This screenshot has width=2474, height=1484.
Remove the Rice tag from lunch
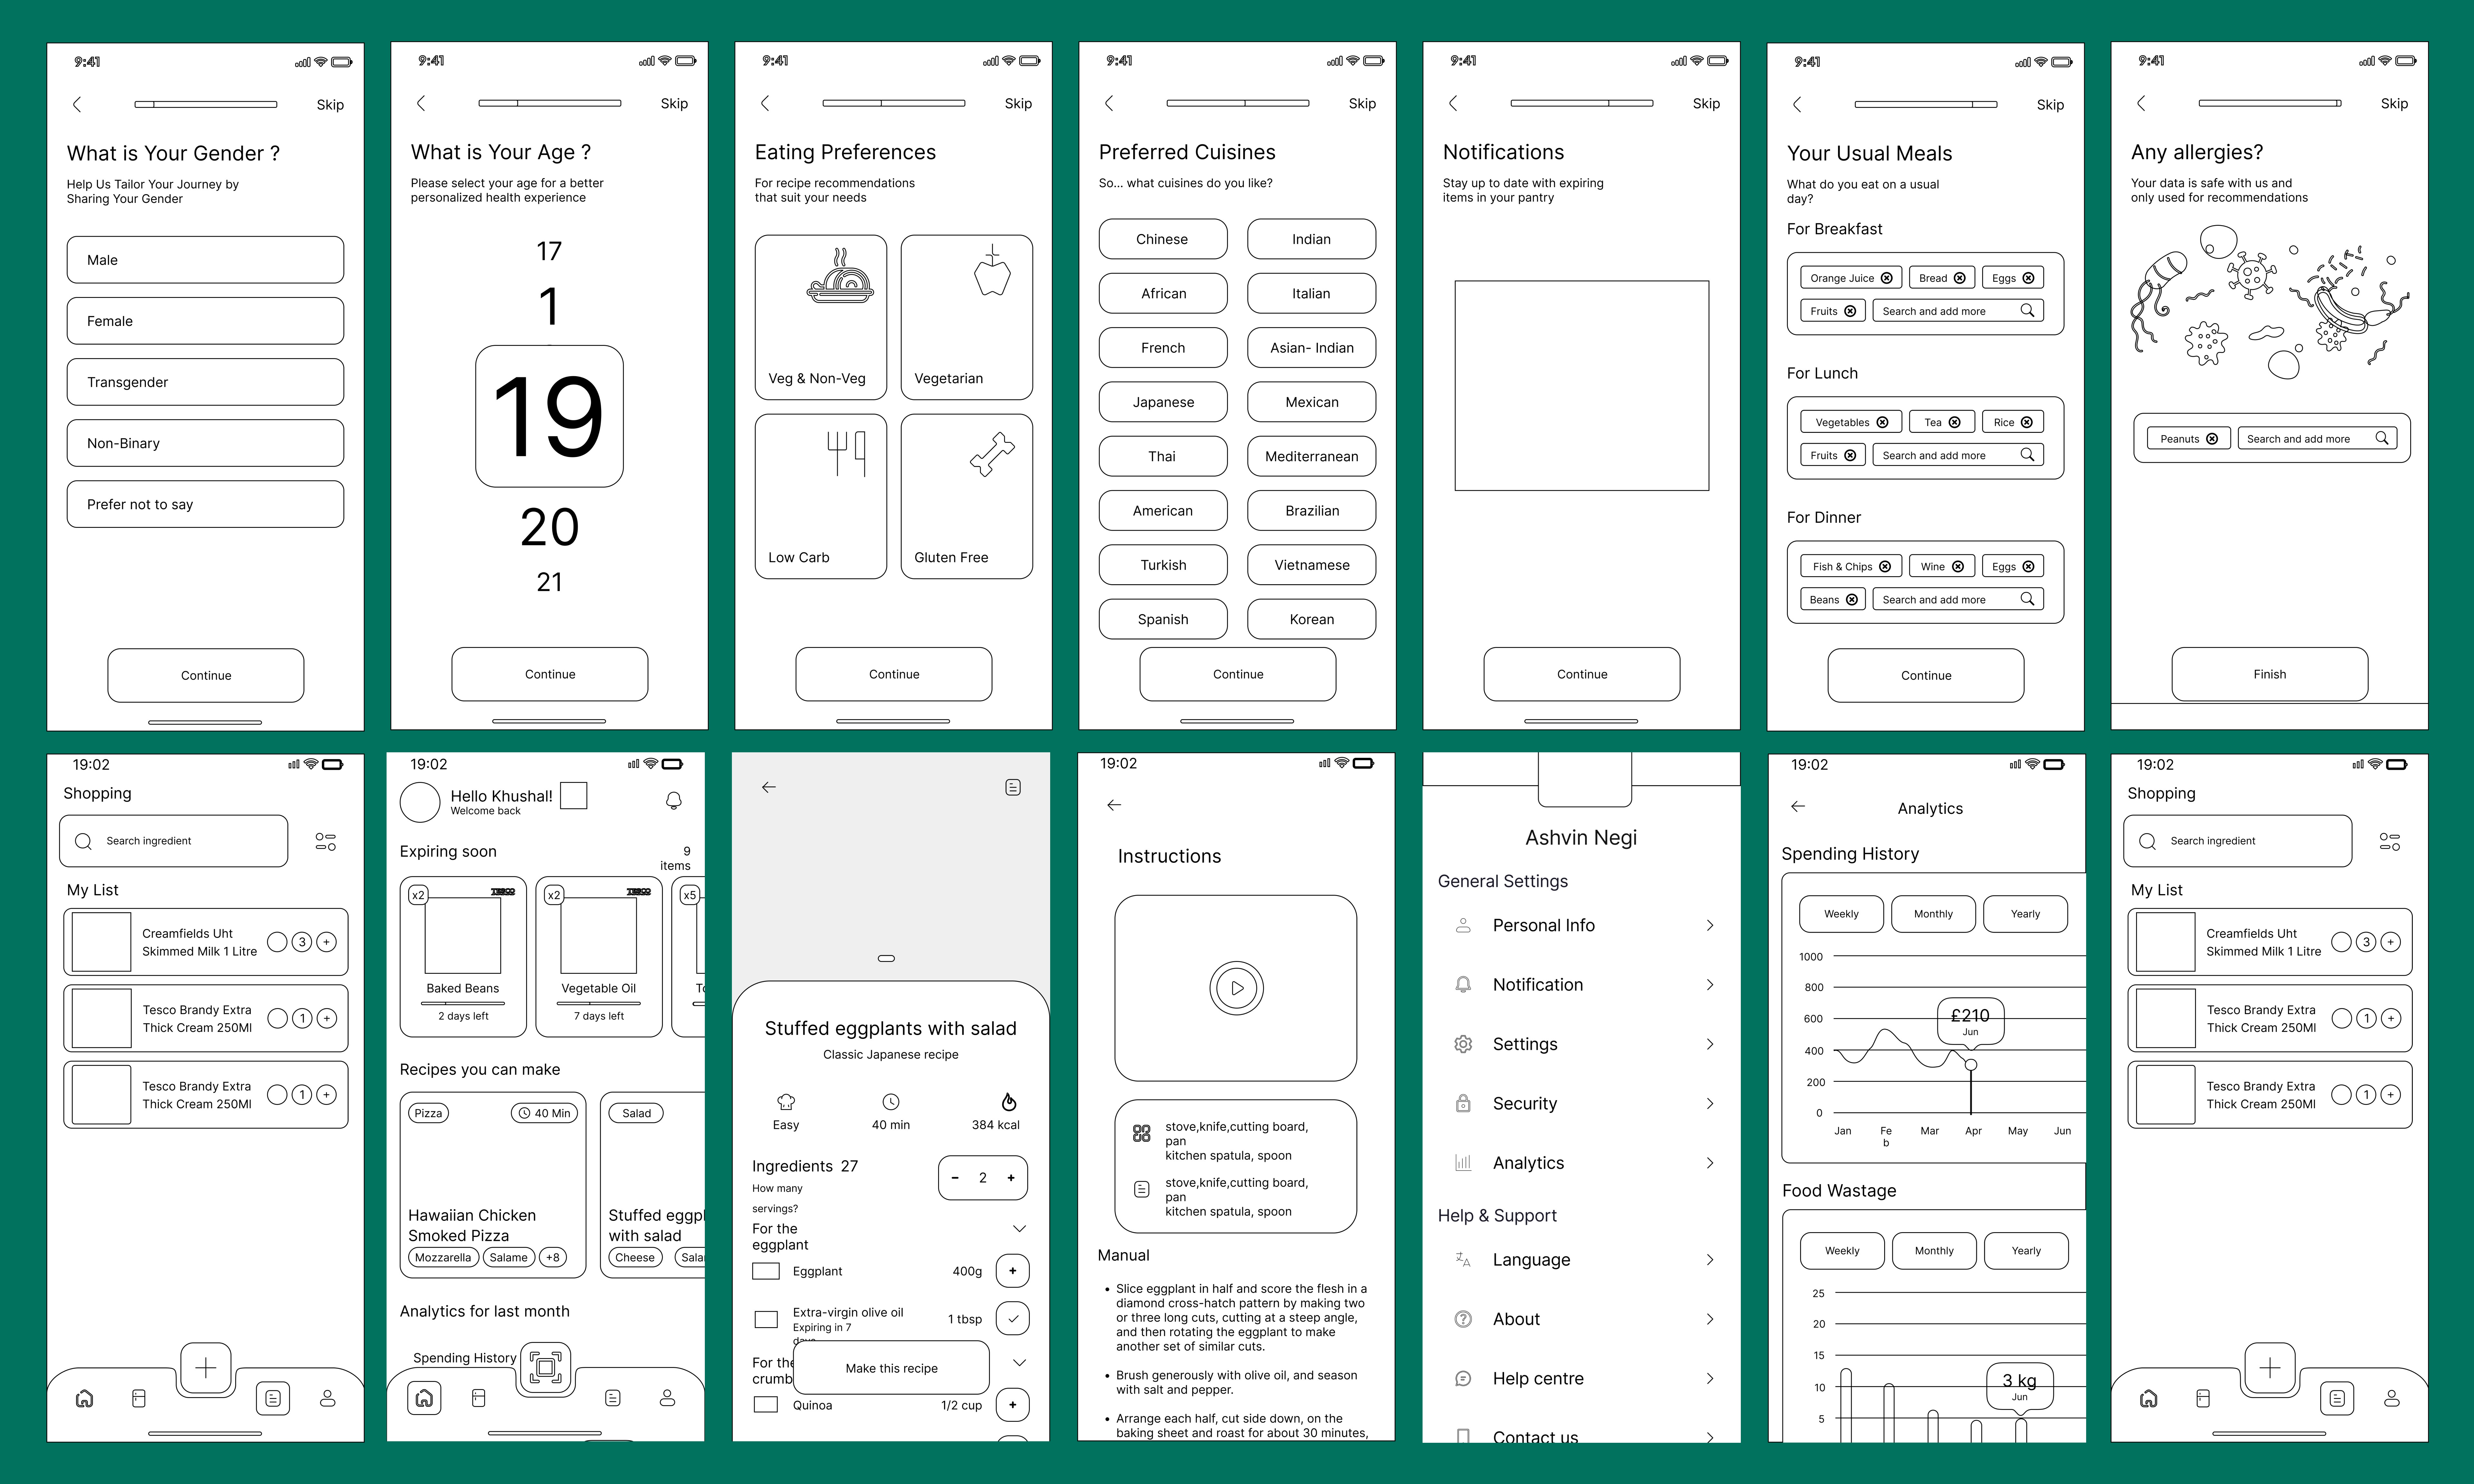2027,422
